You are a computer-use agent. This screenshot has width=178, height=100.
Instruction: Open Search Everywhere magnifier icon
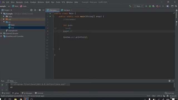coord(176,6)
